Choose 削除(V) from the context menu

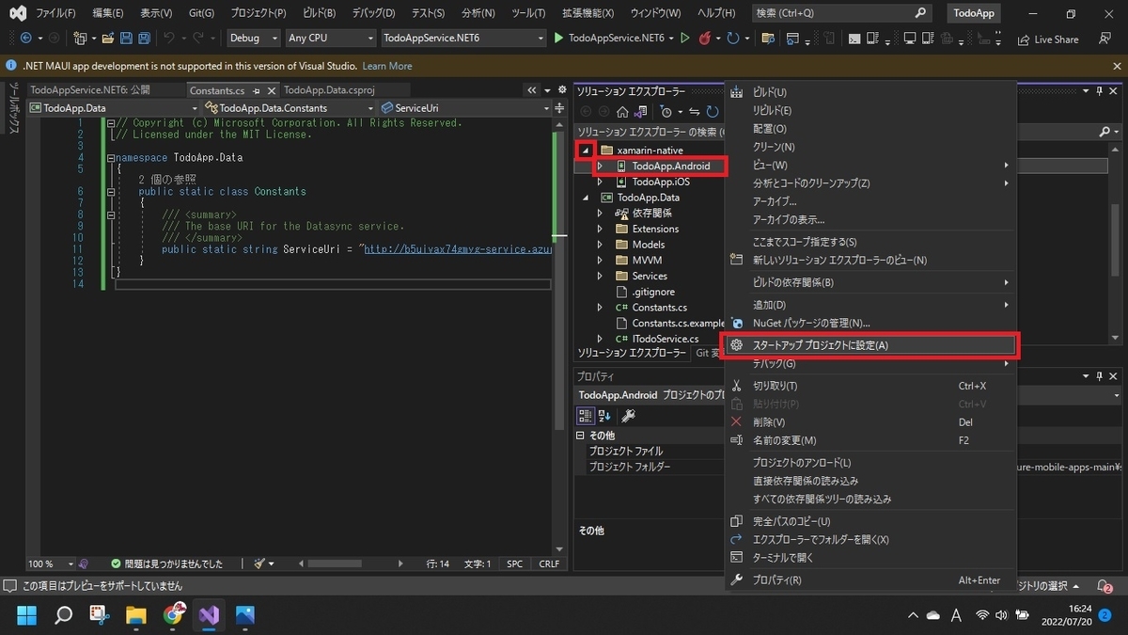[x=870, y=422]
